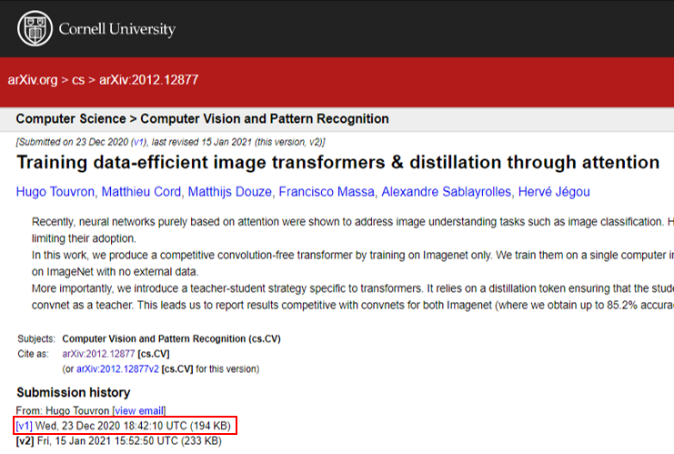
Task: Open the [v1] submission history link
Action: 24,426
